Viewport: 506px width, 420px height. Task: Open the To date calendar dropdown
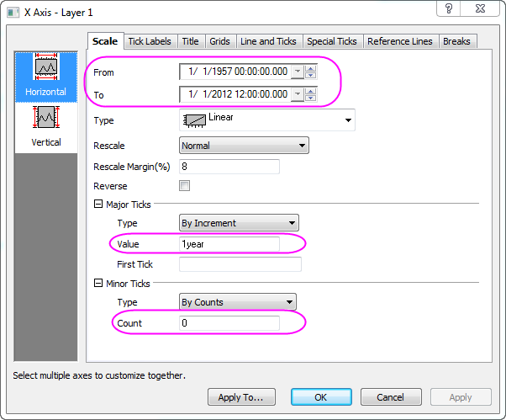pos(297,95)
